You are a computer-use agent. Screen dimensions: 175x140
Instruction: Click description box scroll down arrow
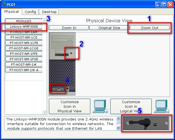(x=118, y=128)
